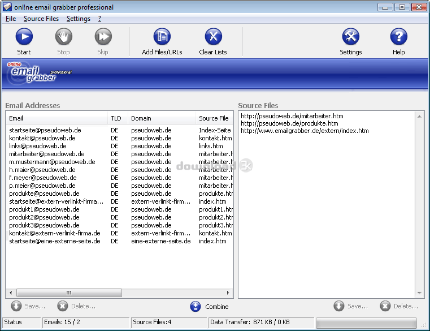Click the Combine button label

[x=216, y=307]
